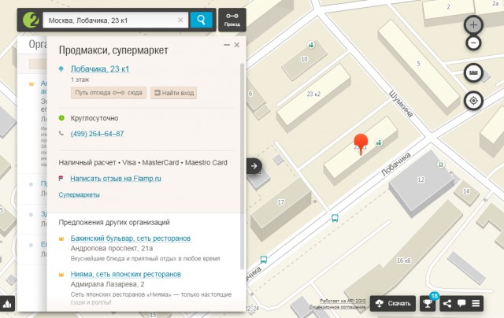Click the Продмакси, супермаркет title
504x318 pixels.
click(x=113, y=50)
